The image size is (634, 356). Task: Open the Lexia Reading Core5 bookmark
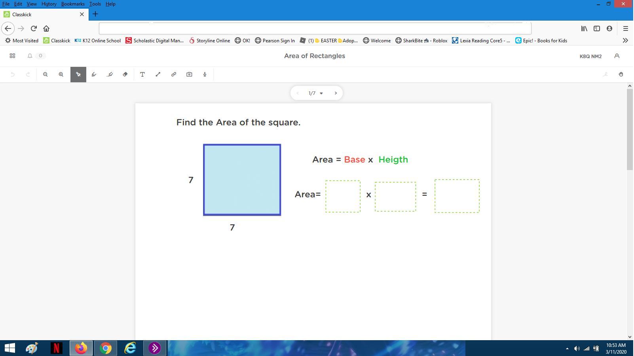(x=481, y=40)
